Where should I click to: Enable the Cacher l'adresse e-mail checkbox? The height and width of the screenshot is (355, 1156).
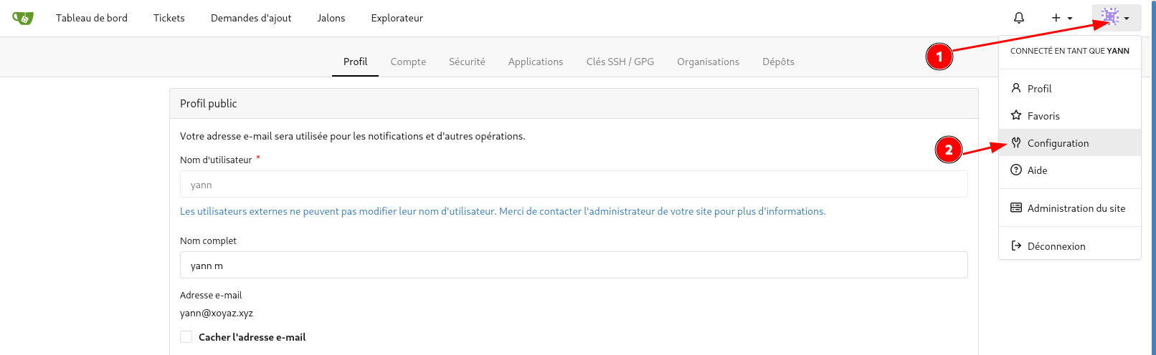186,337
